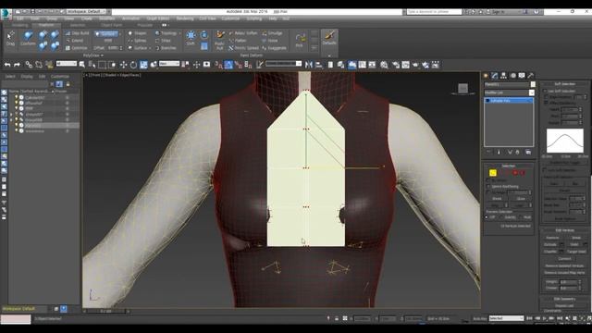Click the Target Weld button
The width and height of the screenshot is (592, 333).
(575, 252)
